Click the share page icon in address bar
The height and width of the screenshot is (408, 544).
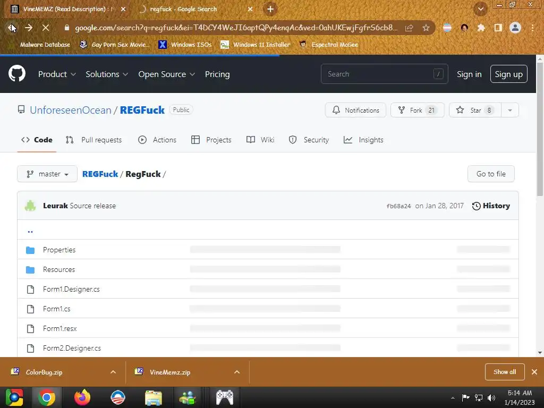409,28
